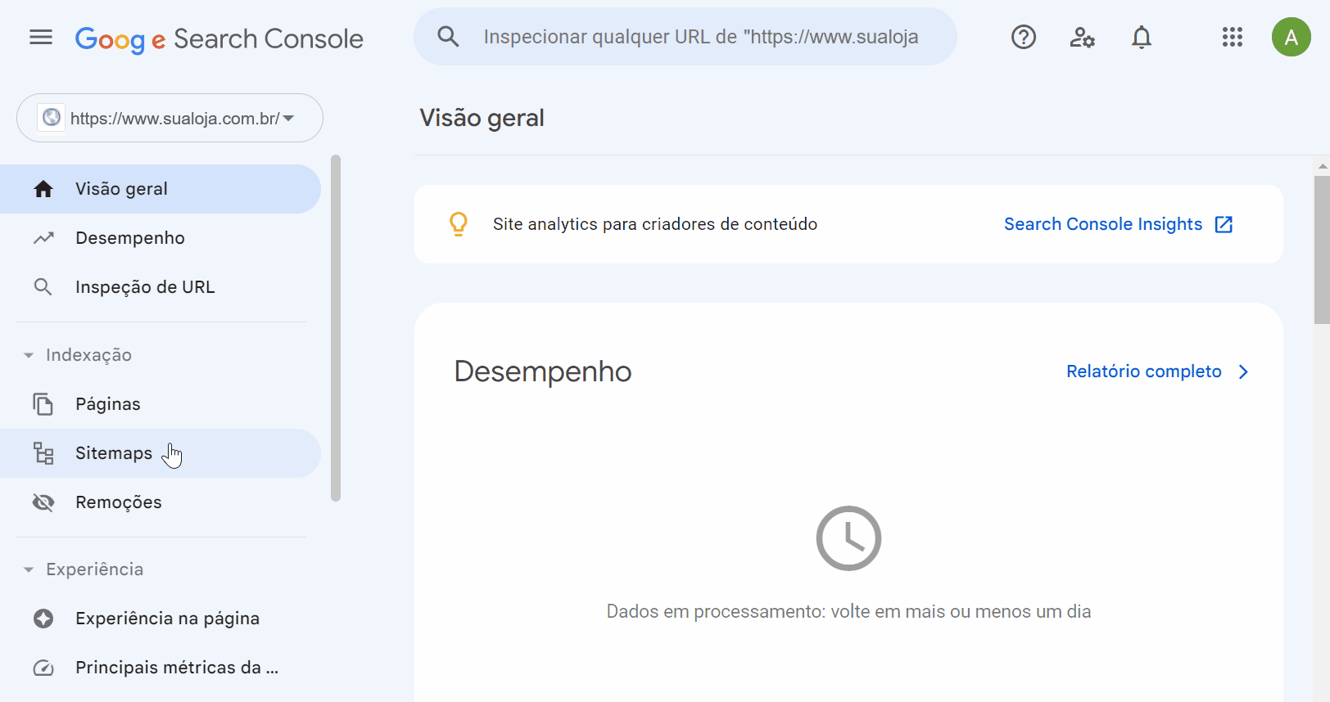Click the crossed-eye Remoções icon

tap(43, 502)
